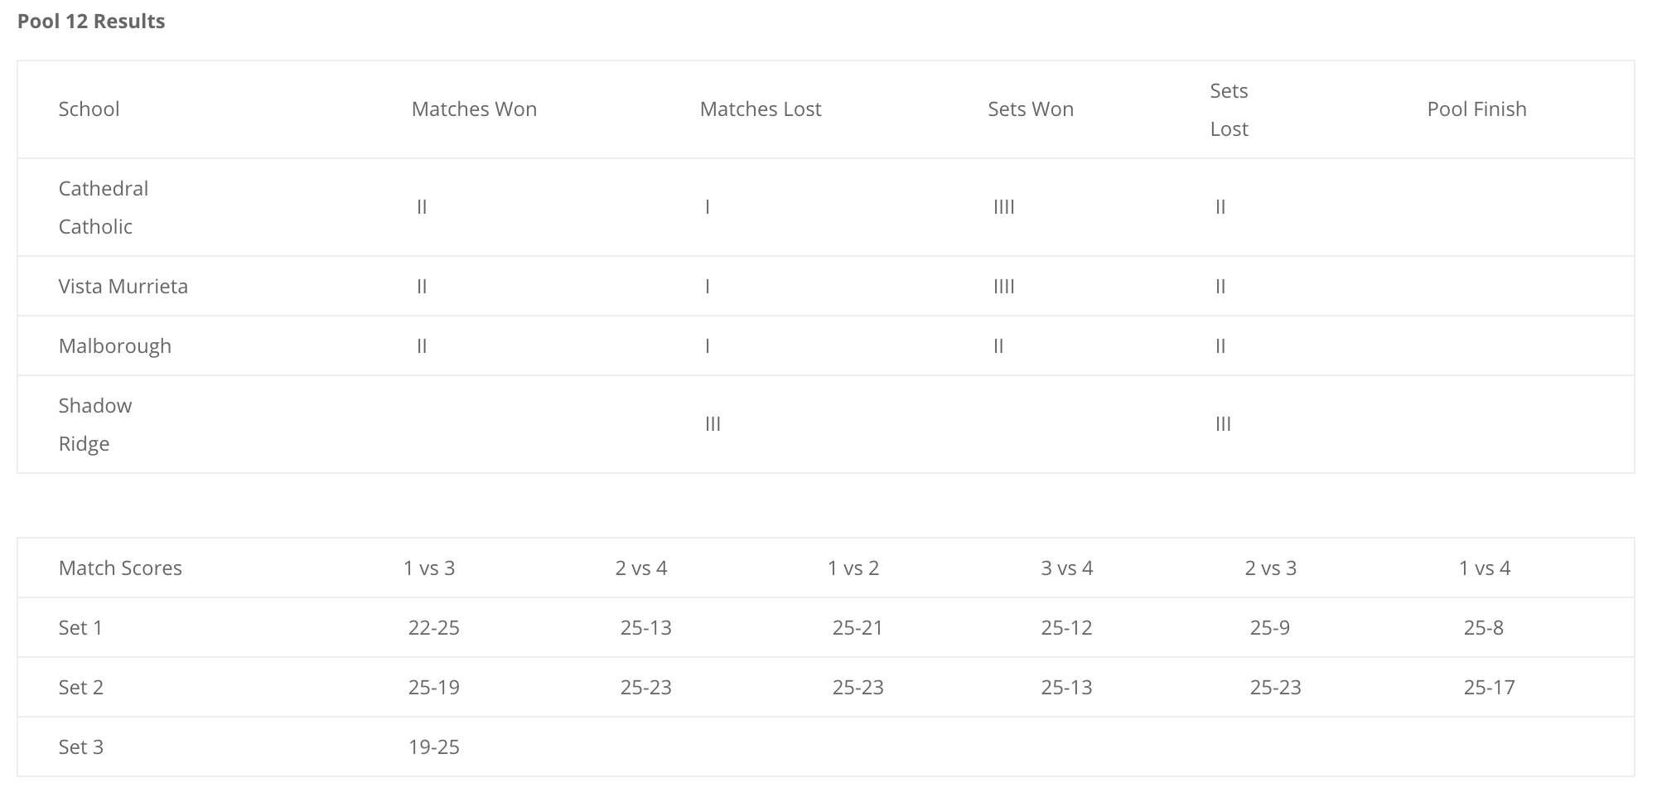Click the Matches Lost column header
The width and height of the screenshot is (1657, 807).
(761, 109)
